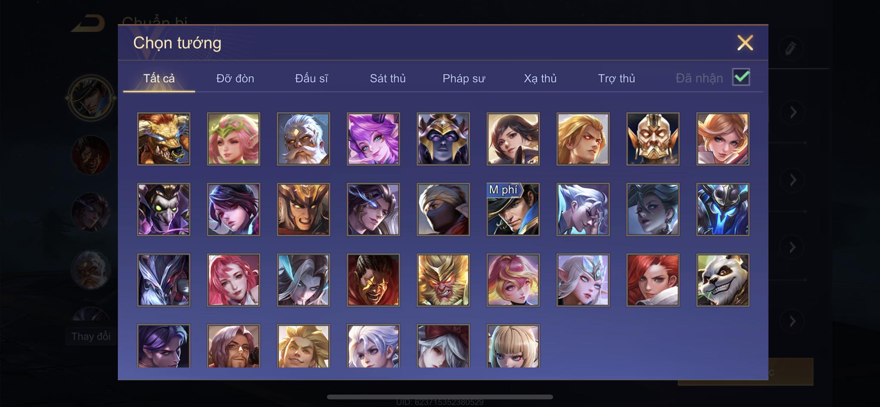Switch to the 'Đỡ đòn' tab
880x407 pixels.
click(235, 78)
